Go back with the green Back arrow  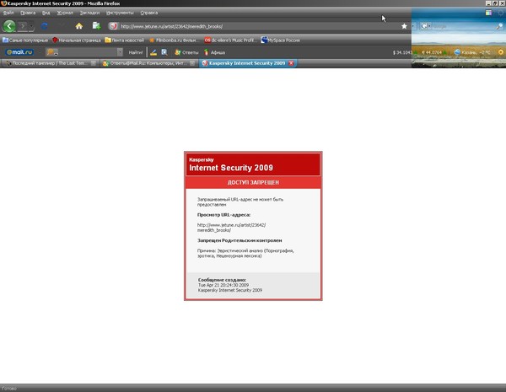[x=9, y=26]
